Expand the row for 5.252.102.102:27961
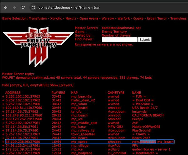 [3, 123]
